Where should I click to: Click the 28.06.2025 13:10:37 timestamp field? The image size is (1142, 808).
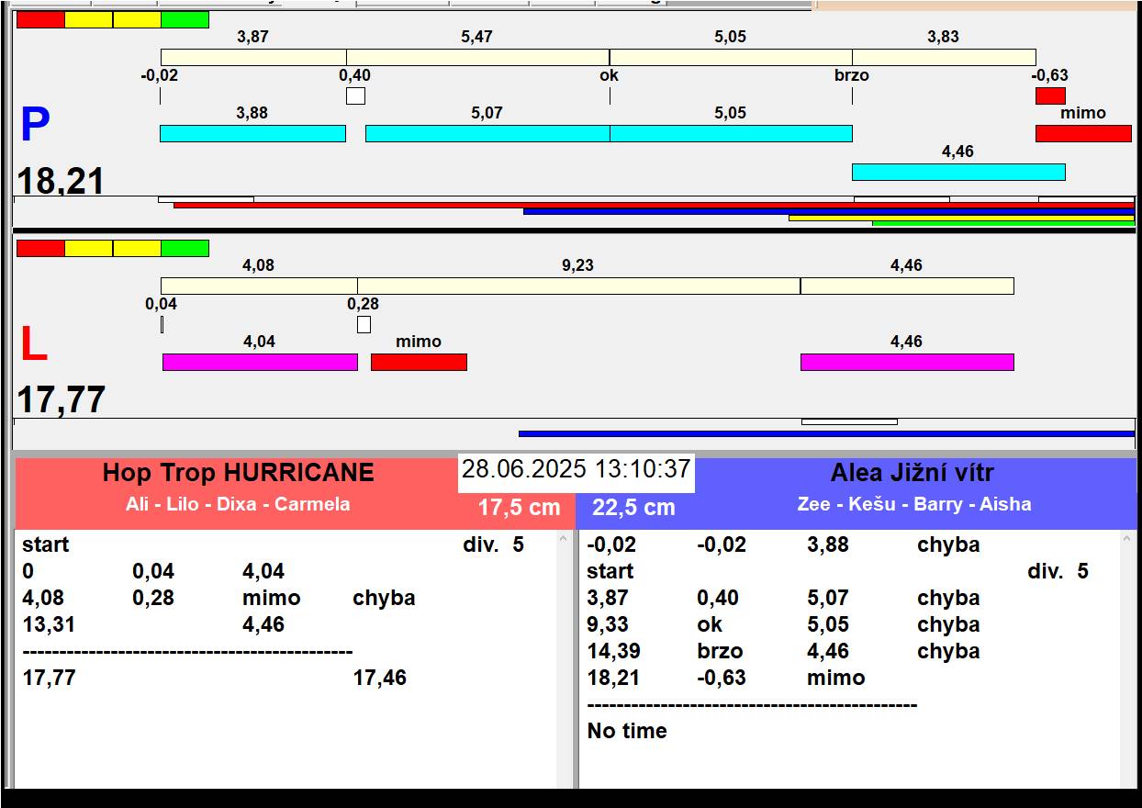click(x=576, y=469)
